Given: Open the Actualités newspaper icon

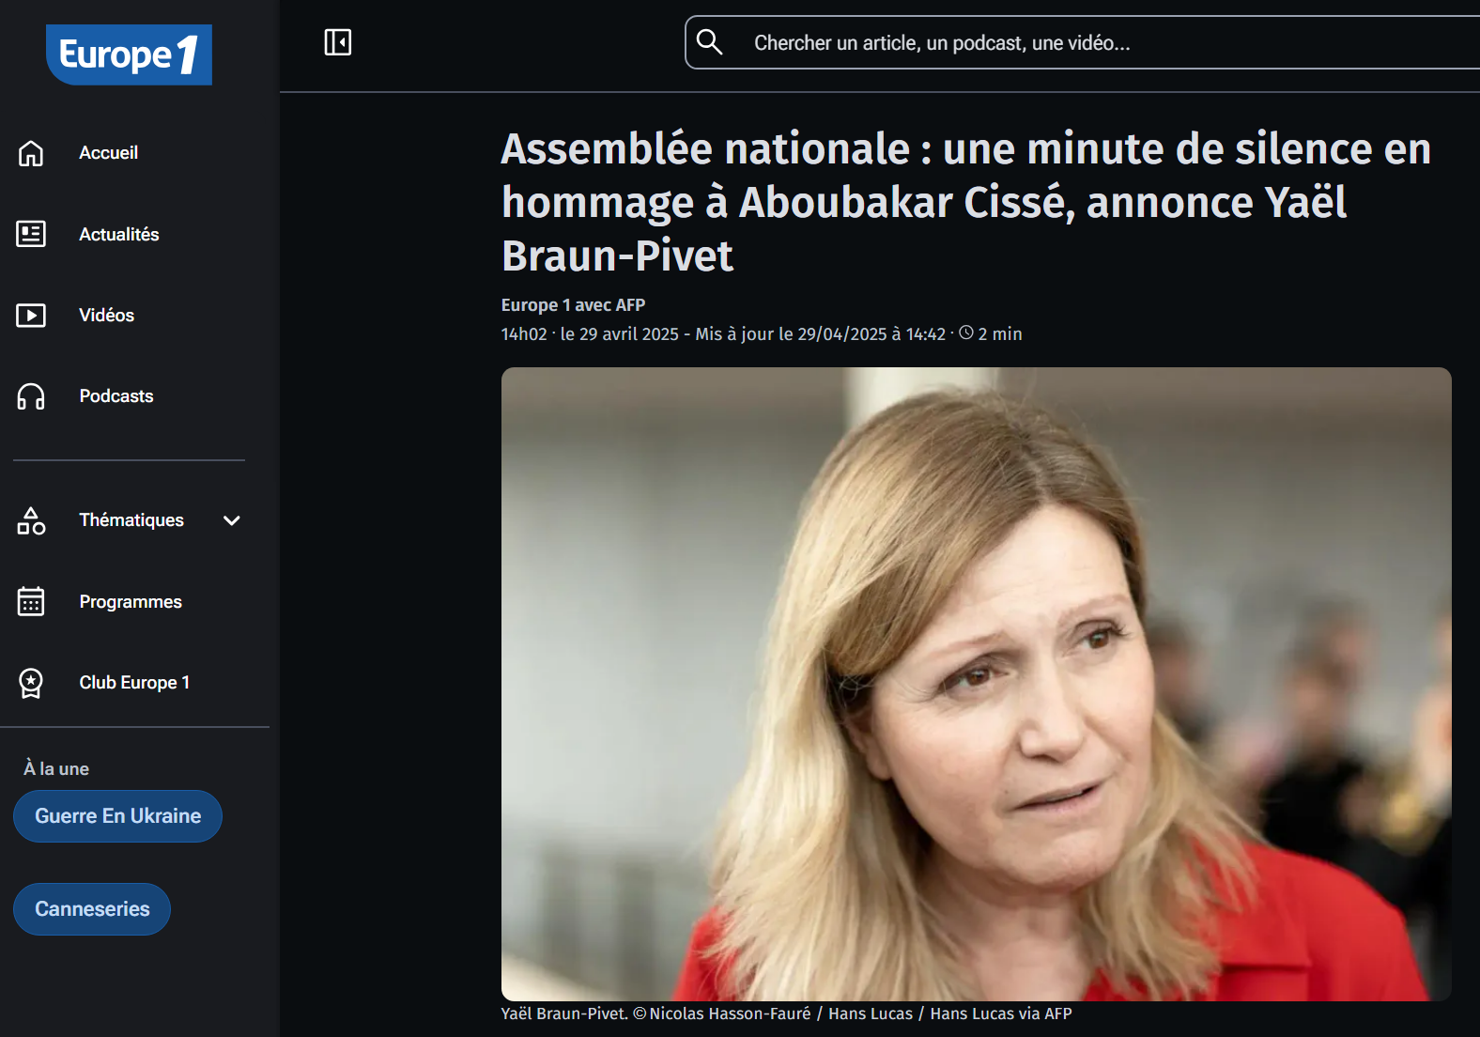Looking at the screenshot, I should (31, 234).
